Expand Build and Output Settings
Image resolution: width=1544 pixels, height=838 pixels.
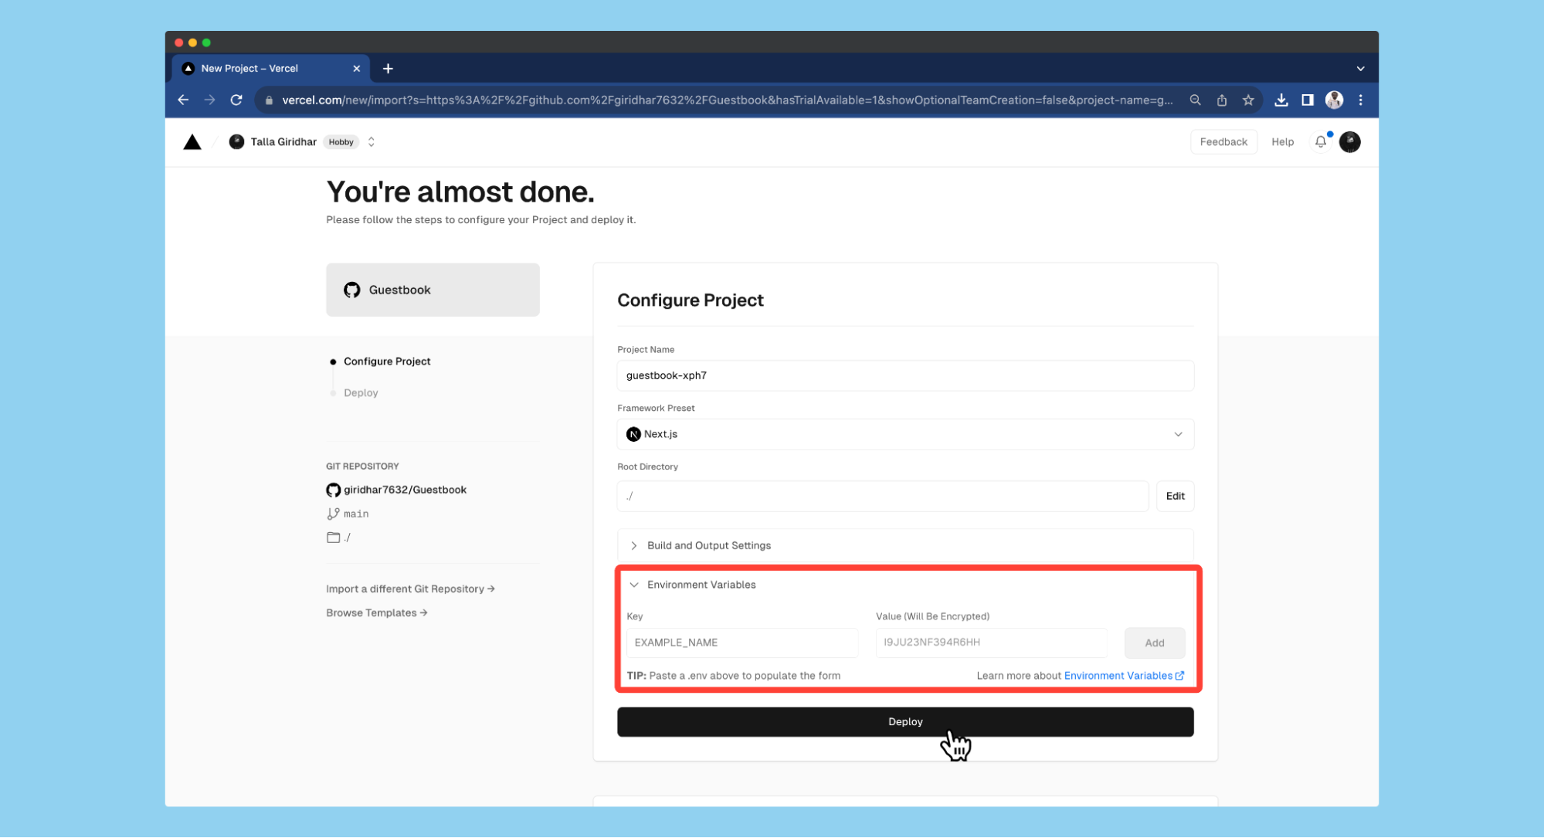pos(708,545)
